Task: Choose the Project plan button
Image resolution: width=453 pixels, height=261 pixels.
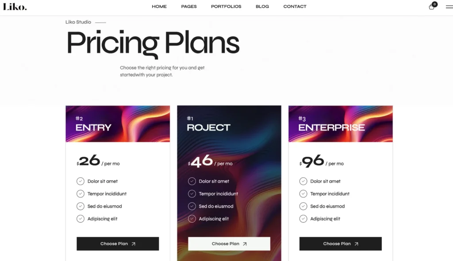Action: coord(229,244)
